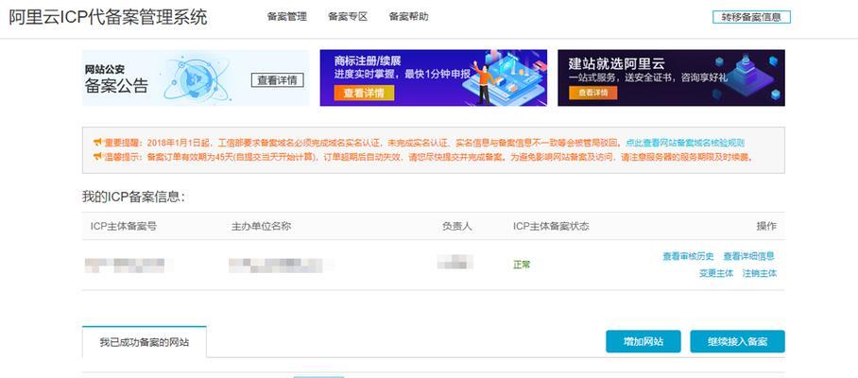Open the 备案专区 menu
The width and height of the screenshot is (858, 378).
click(348, 17)
